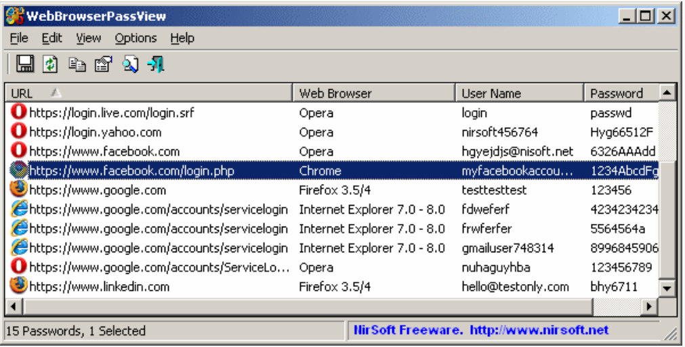The height and width of the screenshot is (347, 685).
Task: Click password 6326AAAdd
Action: click(623, 152)
